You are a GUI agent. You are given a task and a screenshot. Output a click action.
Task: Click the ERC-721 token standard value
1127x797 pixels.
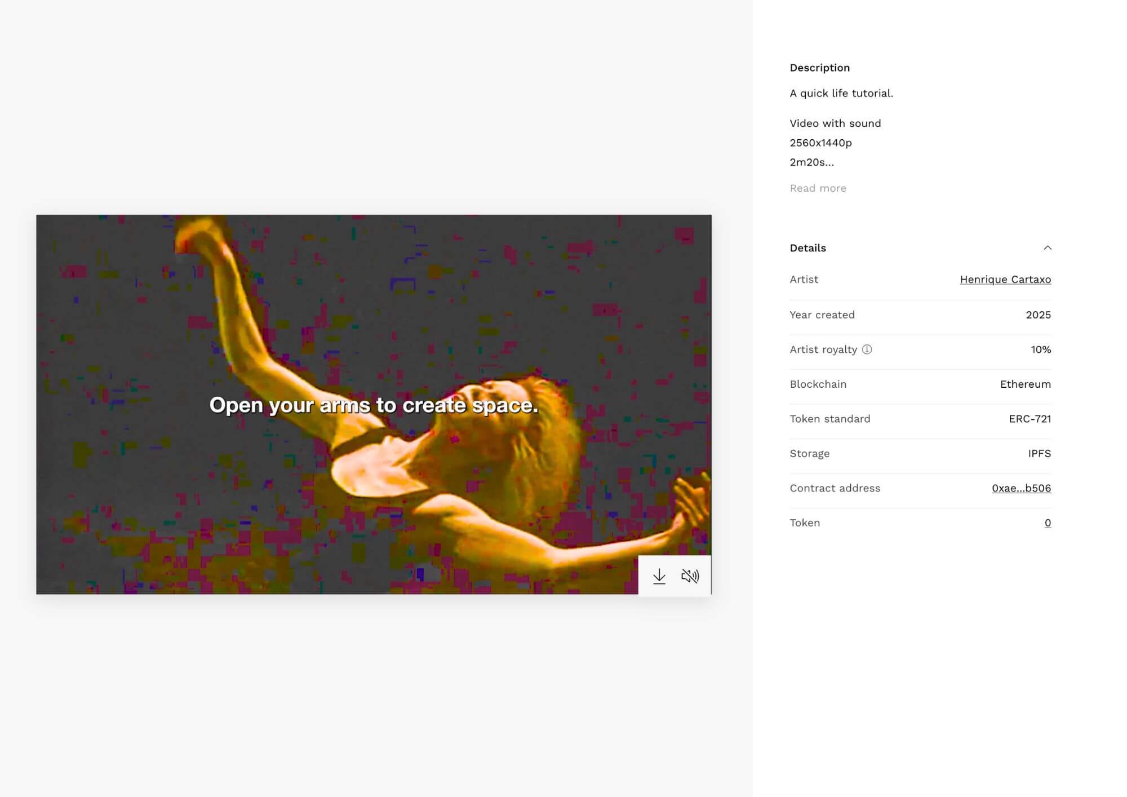1030,419
